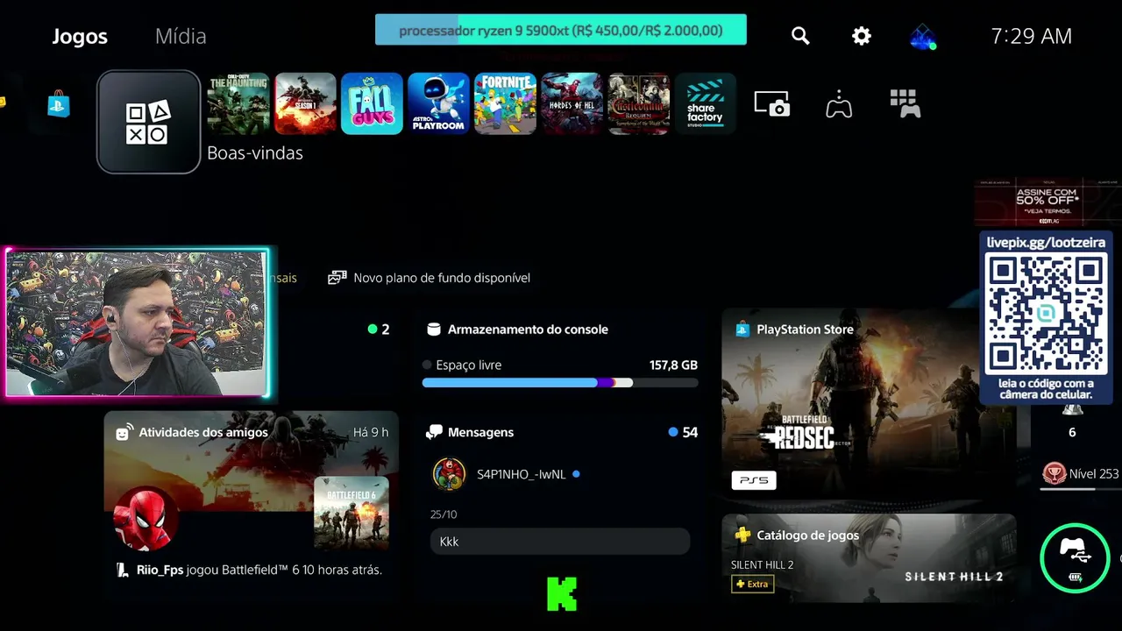Viewport: 1122px width, 631px height.
Task: Open the PlayStation Store Redsec card
Action: click(x=869, y=403)
